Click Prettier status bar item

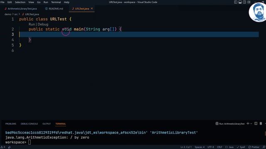coord(254,147)
